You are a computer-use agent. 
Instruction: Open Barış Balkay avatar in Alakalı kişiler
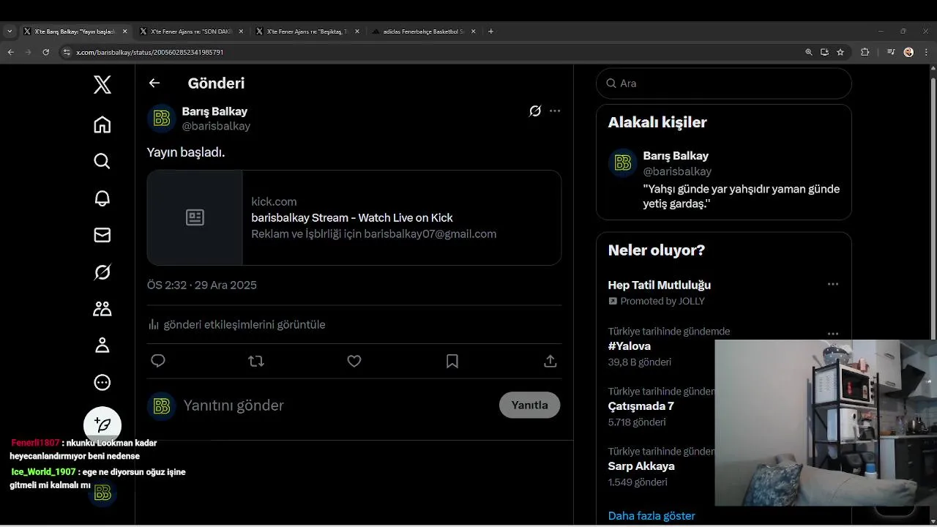[x=623, y=163]
